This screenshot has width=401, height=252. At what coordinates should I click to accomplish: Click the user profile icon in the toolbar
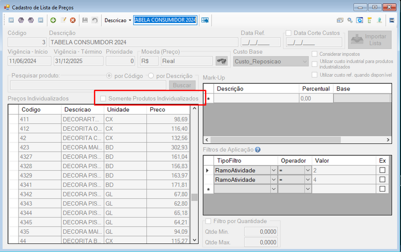379,20
